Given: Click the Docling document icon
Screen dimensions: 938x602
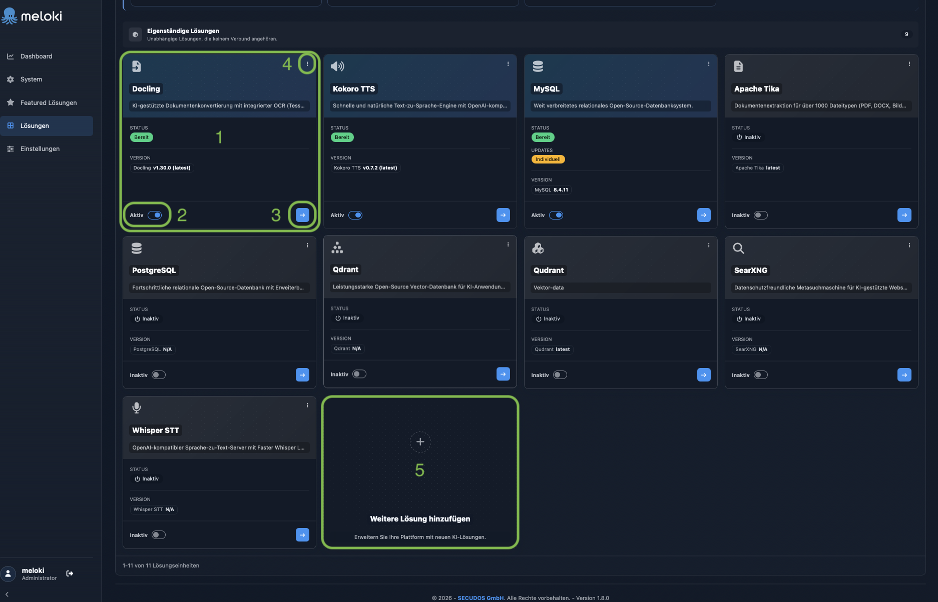Looking at the screenshot, I should pyautogui.click(x=136, y=66).
